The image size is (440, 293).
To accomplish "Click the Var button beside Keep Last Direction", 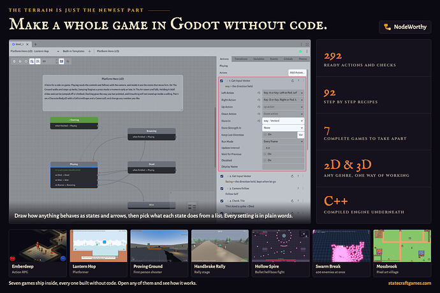I will [x=300, y=135].
